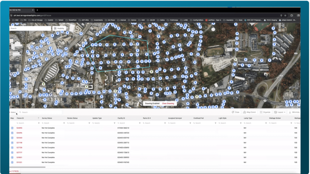310x174 pixels.
Task: Click the map locate icon for fixture 529001
Action: click(x=12, y=157)
